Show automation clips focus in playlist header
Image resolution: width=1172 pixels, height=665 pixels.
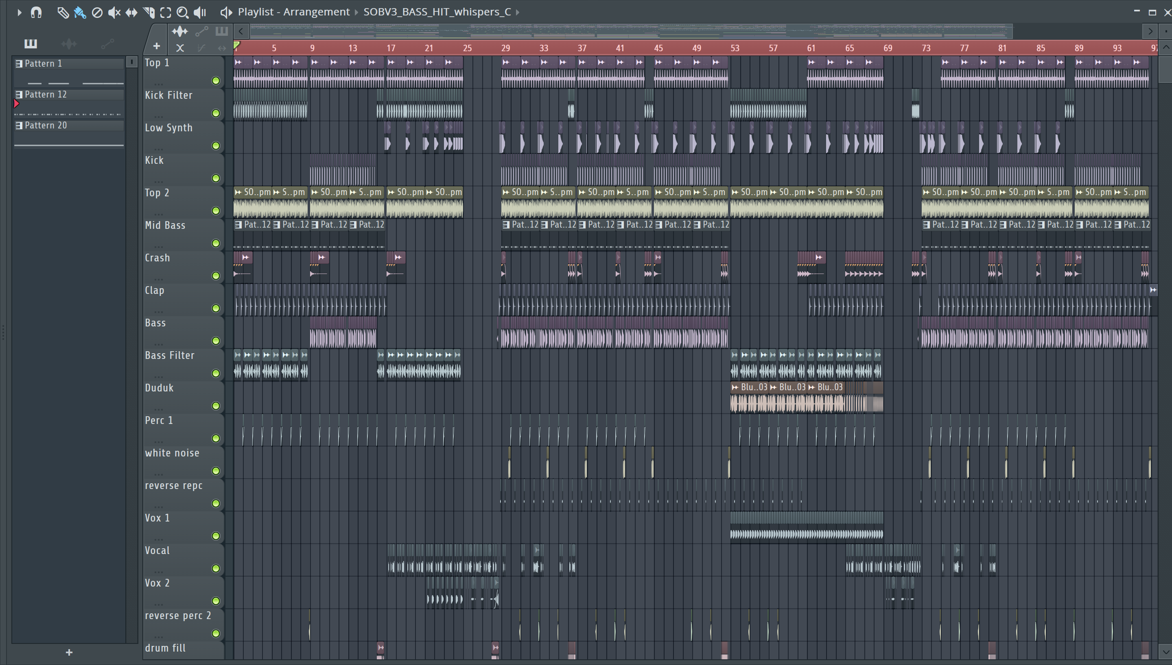(201, 32)
